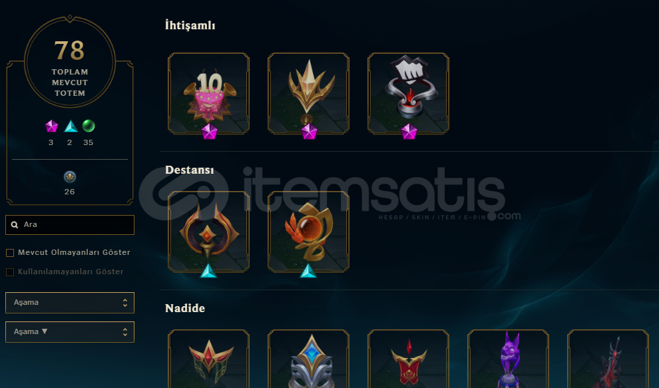Select the 10th anniversary cake ward

coord(208,94)
